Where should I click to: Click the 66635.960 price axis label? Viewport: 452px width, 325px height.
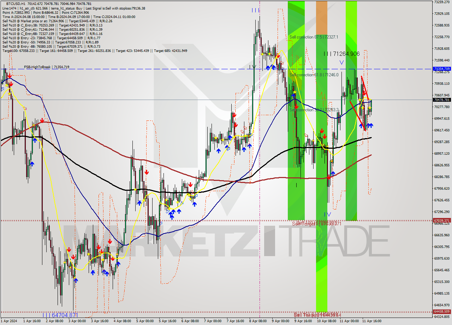pyautogui.click(x=442, y=235)
